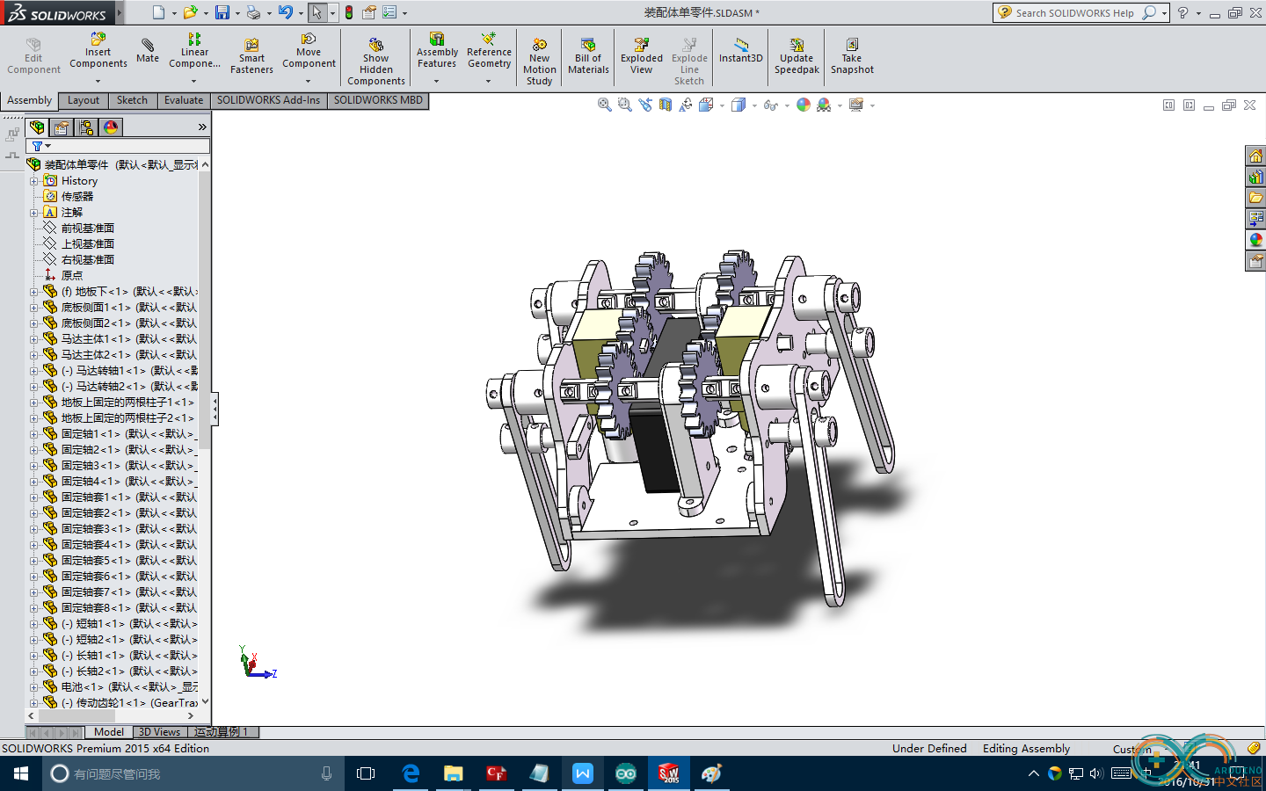
Task: Click Move Component tool
Action: click(x=309, y=51)
